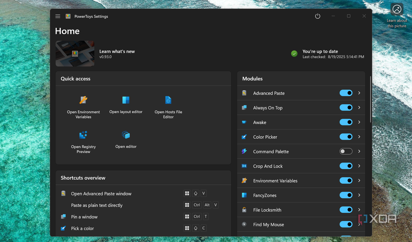Screen dimensions: 412x242
Task: Click the Learn what's new link
Action: [117, 51]
